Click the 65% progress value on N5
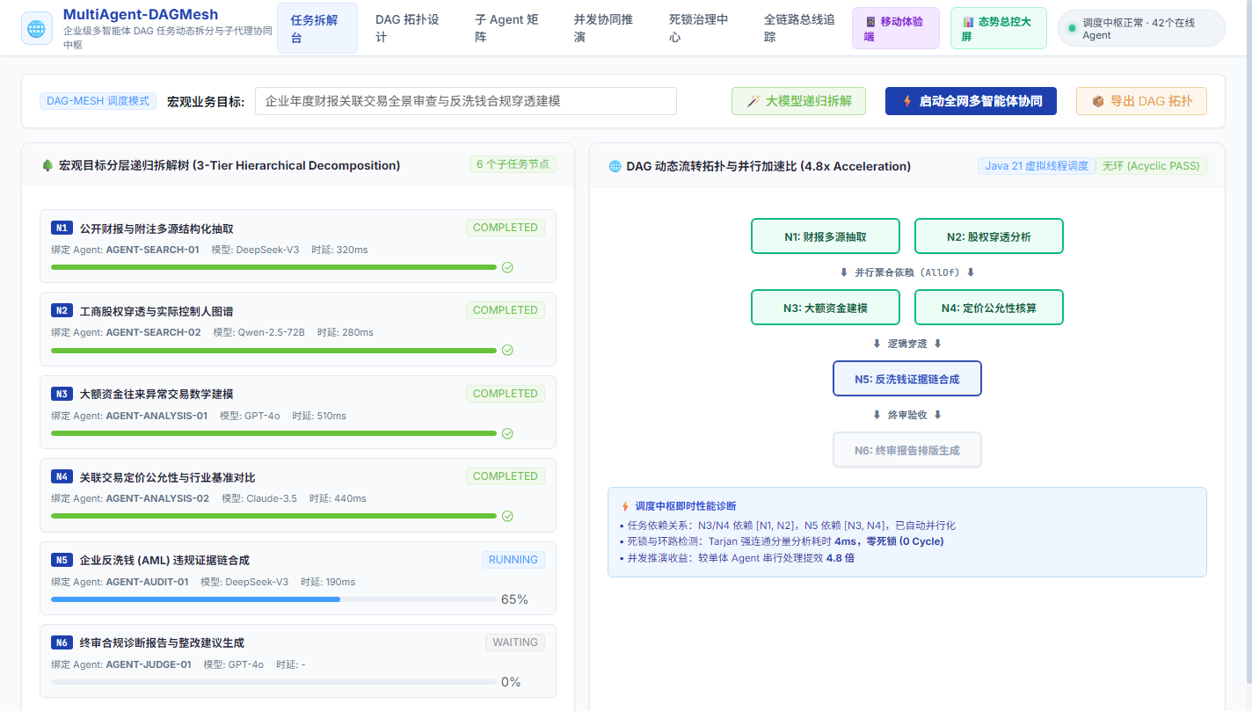 pyautogui.click(x=514, y=599)
